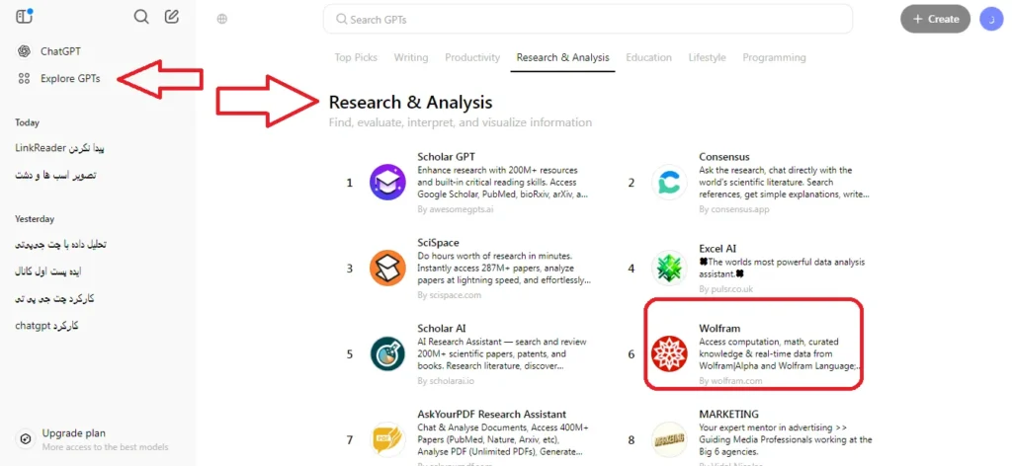
Task: Open the user profile avatar
Action: point(990,19)
